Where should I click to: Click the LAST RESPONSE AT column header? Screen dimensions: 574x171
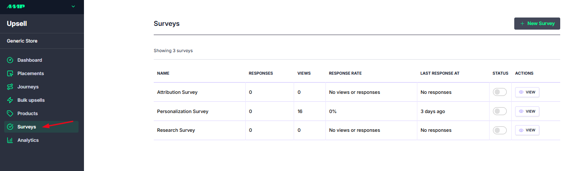tap(440, 73)
